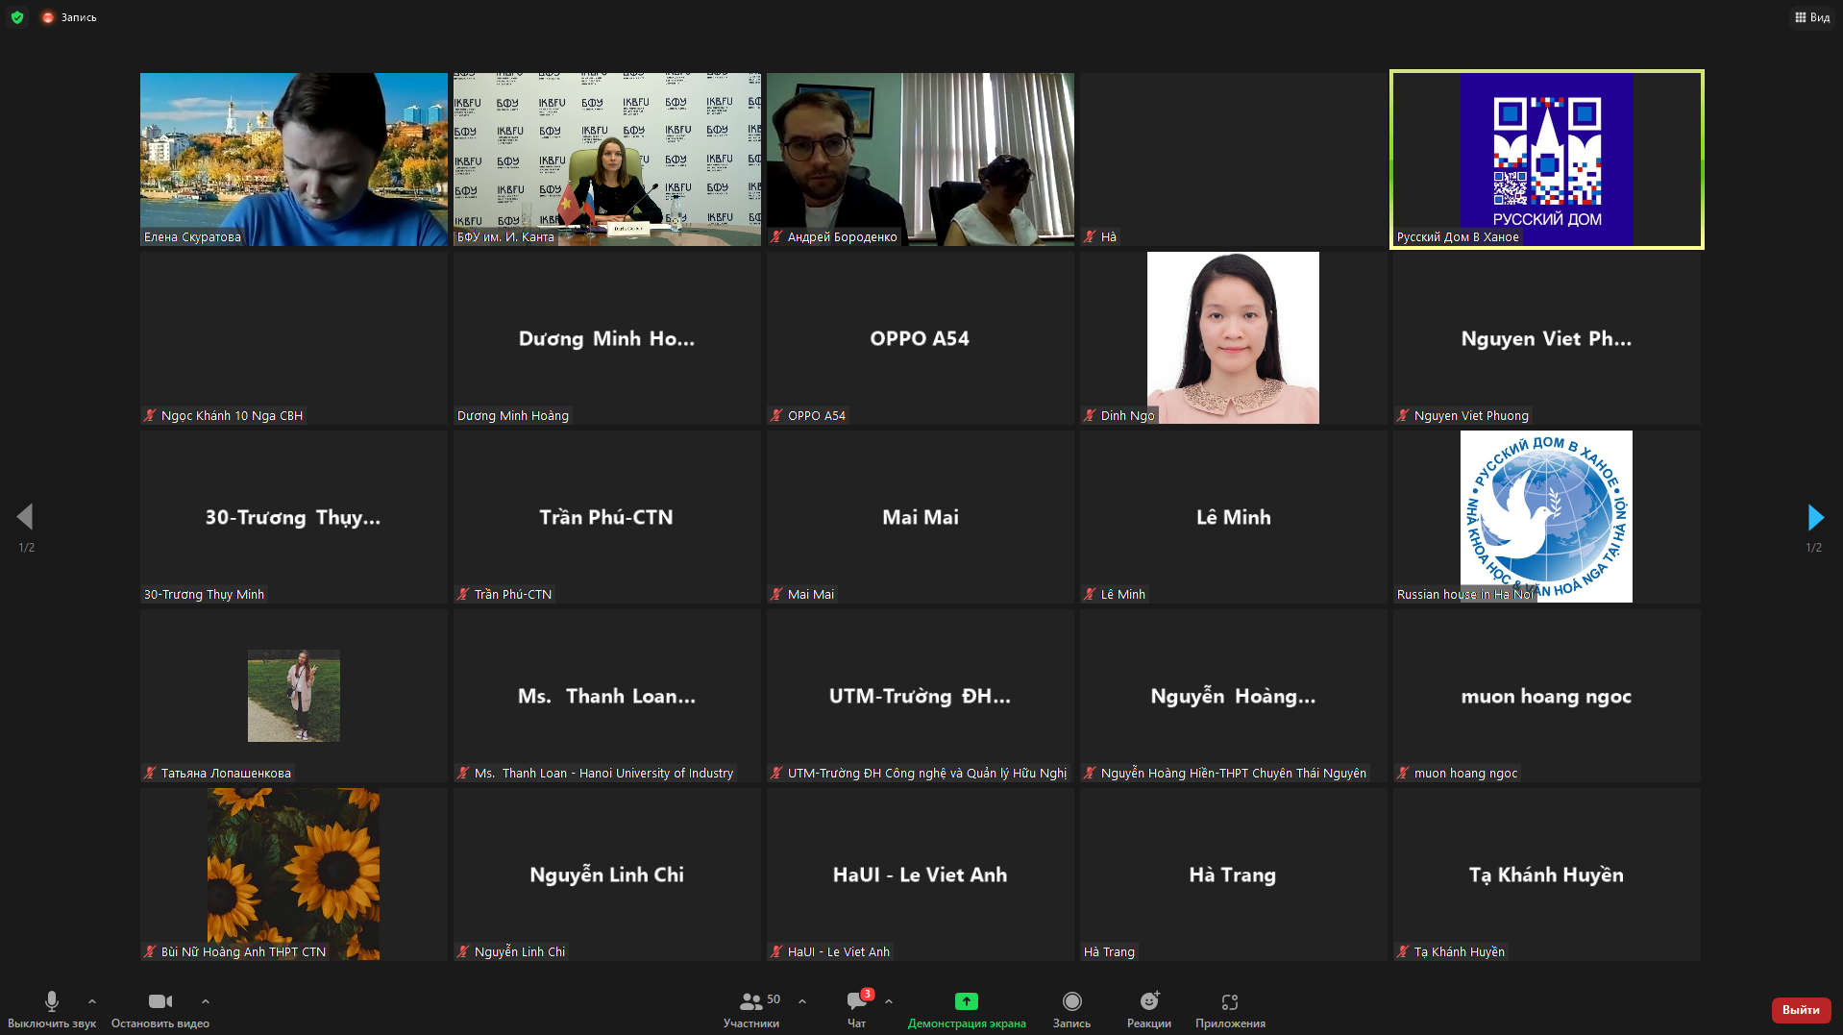This screenshot has height=1035, width=1843.
Task: Open the Participants panel
Action: [x=751, y=1009]
